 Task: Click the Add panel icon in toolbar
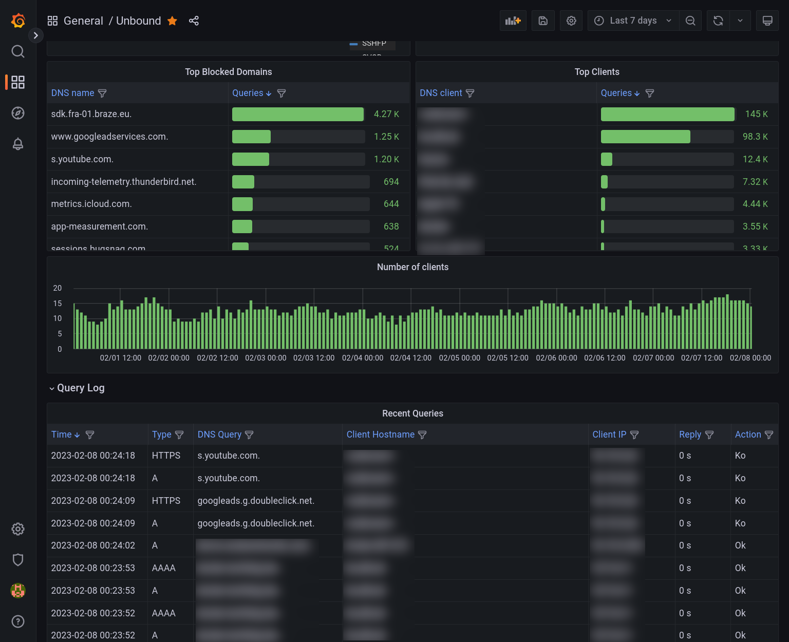pos(513,21)
